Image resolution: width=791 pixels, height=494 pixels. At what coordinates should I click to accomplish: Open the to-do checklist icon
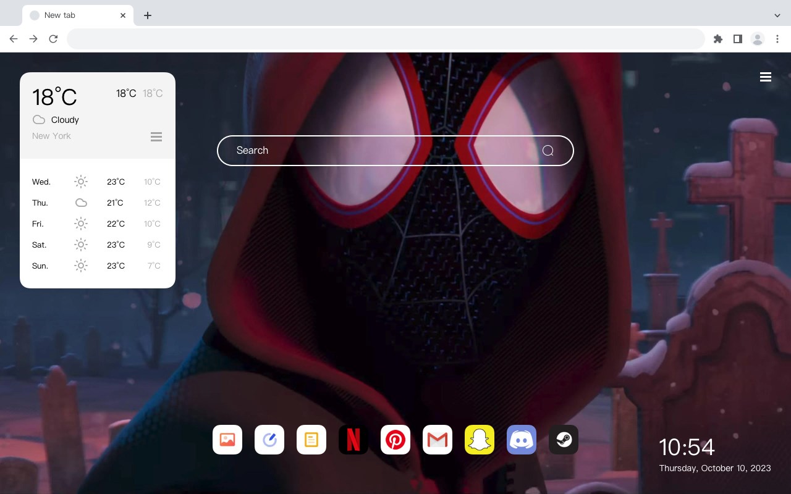click(x=269, y=440)
